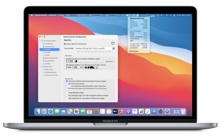The width and height of the screenshot is (221, 138).
Task: Click the Wi-Fi icon in the menu bar
Action: (x=167, y=15)
